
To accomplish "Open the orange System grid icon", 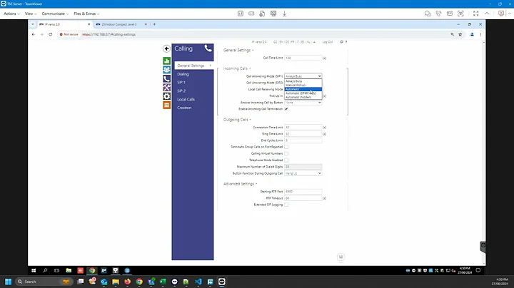I will (x=166, y=105).
